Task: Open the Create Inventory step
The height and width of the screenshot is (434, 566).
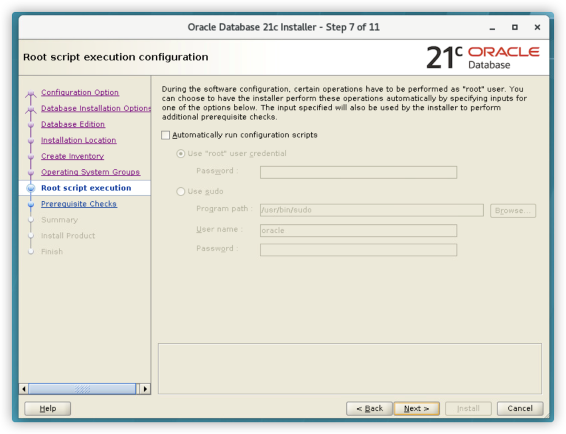Action: coord(72,156)
